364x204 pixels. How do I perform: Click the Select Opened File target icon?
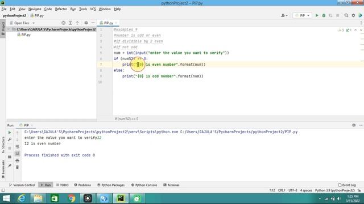(x=63, y=23)
